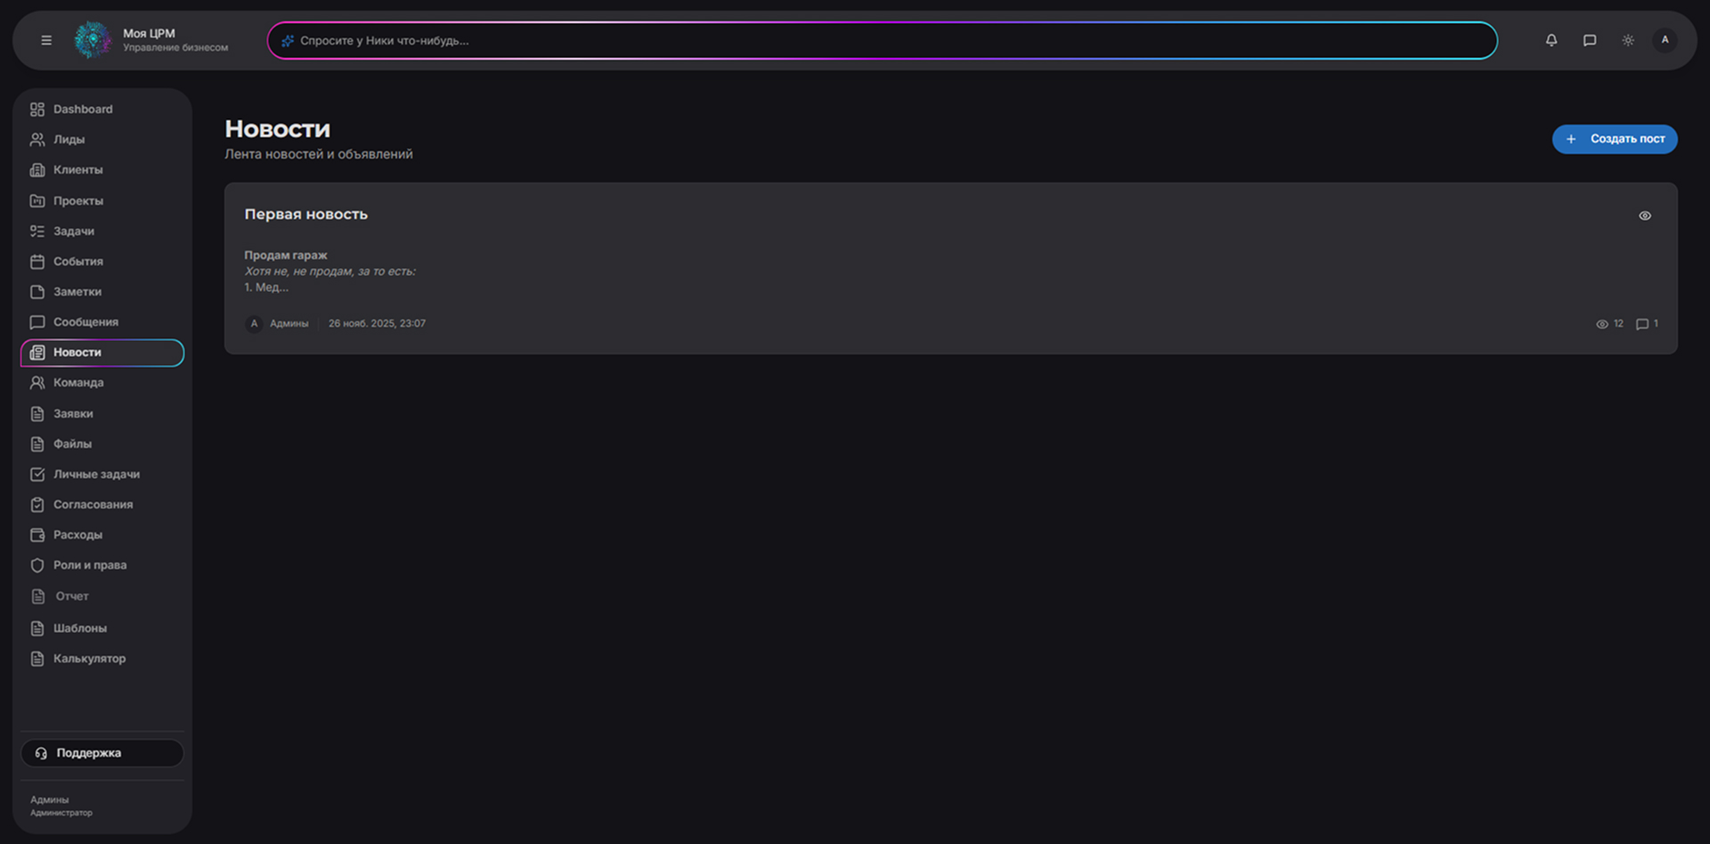This screenshot has width=1710, height=844.
Task: Open the notifications bell icon
Action: [1551, 40]
